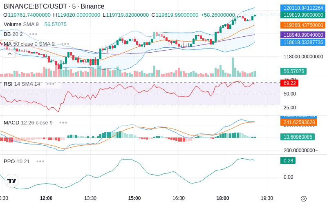Click the open price value O119761.74

pos(27,15)
